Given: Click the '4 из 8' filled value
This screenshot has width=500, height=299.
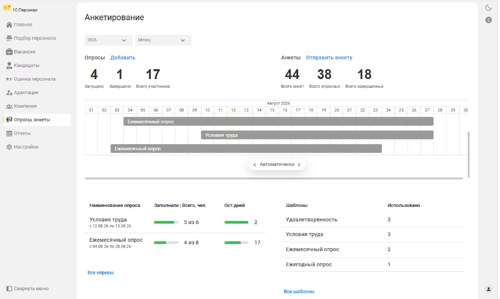Looking at the screenshot, I should 191,243.
